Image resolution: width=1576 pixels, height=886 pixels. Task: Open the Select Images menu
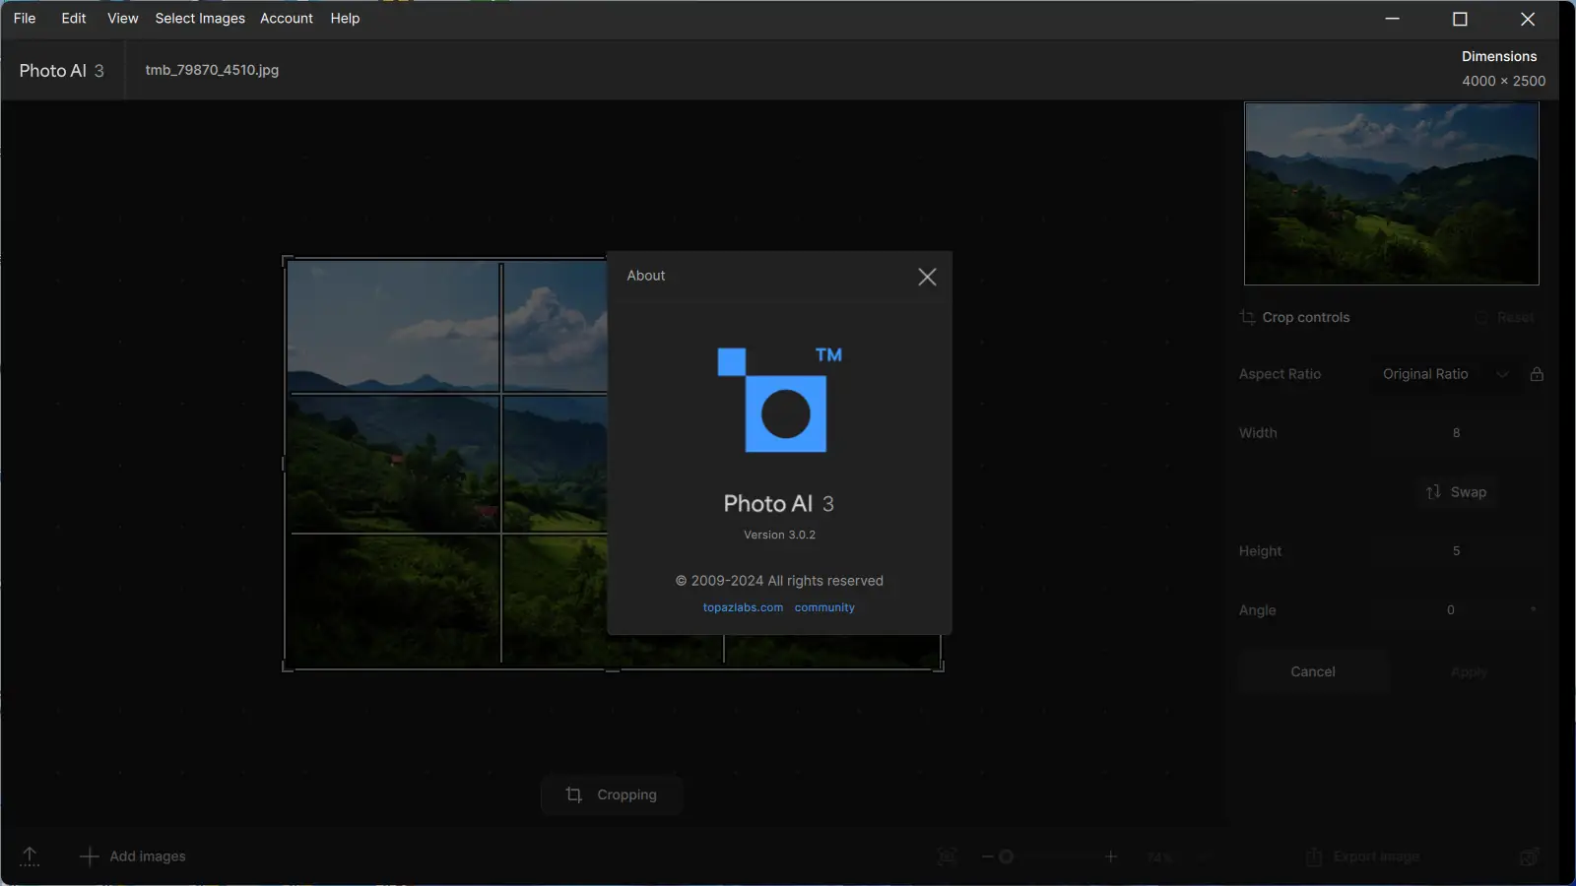pos(200,18)
